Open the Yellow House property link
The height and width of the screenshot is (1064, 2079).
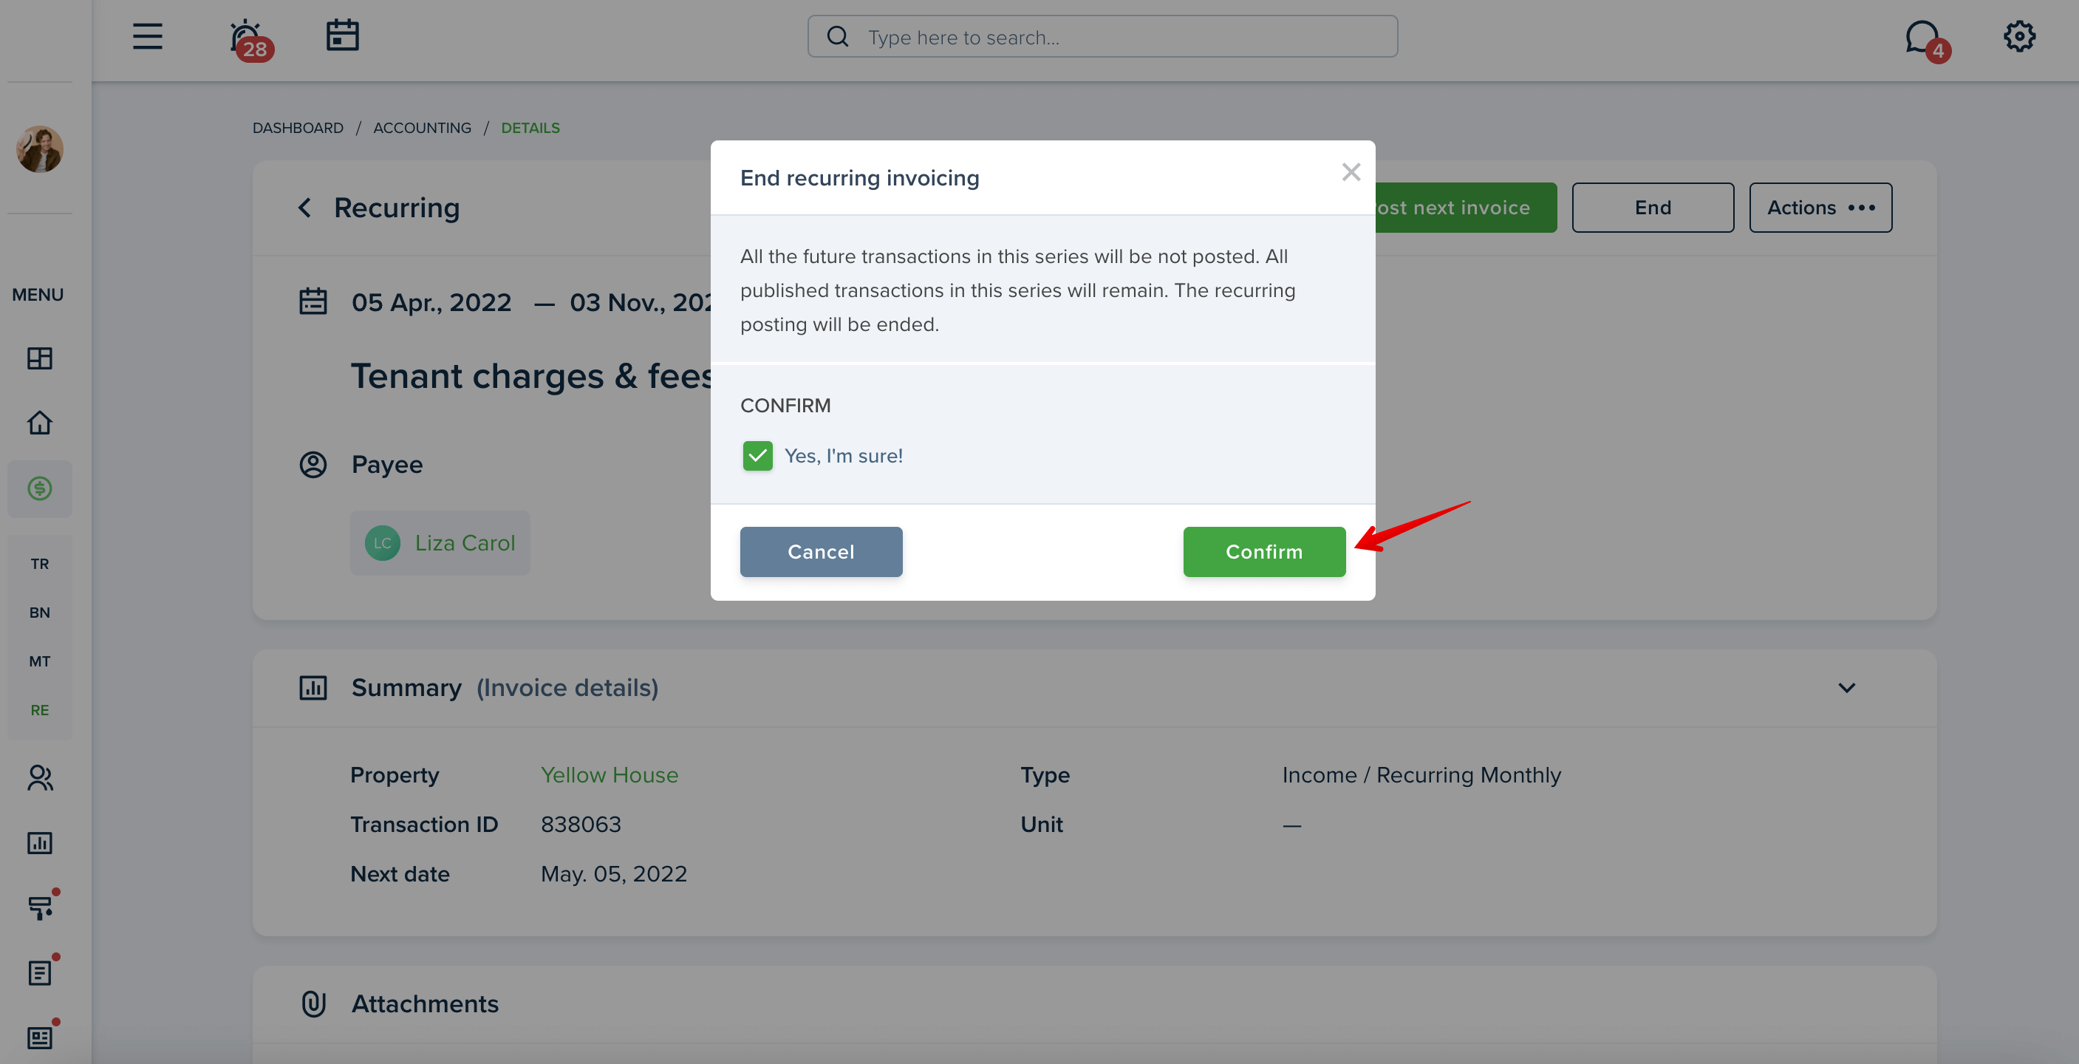[x=610, y=775]
